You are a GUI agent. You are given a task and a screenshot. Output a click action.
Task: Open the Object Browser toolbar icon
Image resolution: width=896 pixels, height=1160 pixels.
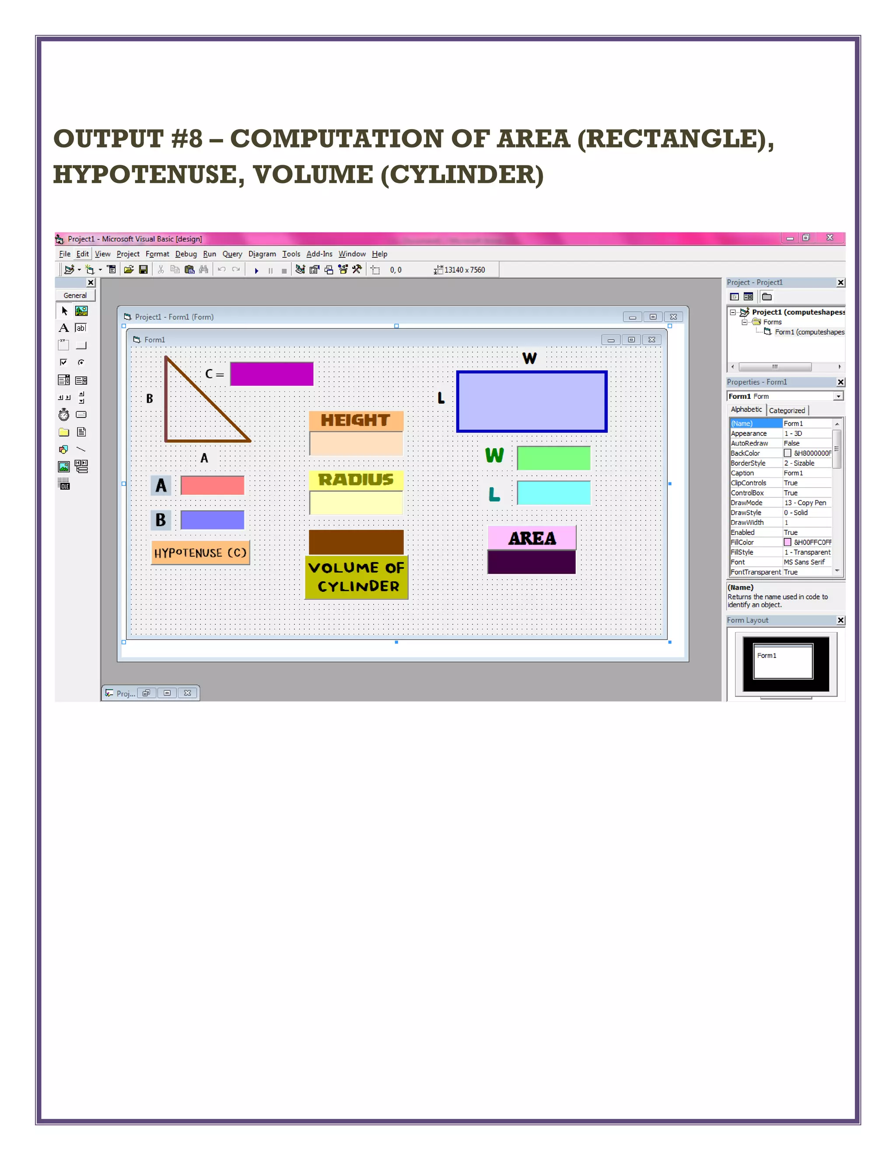[343, 270]
